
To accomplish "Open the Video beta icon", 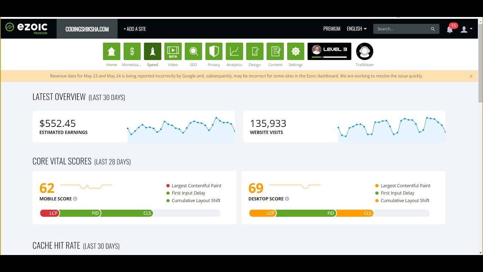I will [173, 51].
